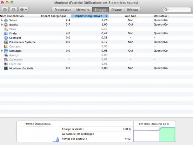
Task: Click the Contacts app icon
Action: coord(6,46)
